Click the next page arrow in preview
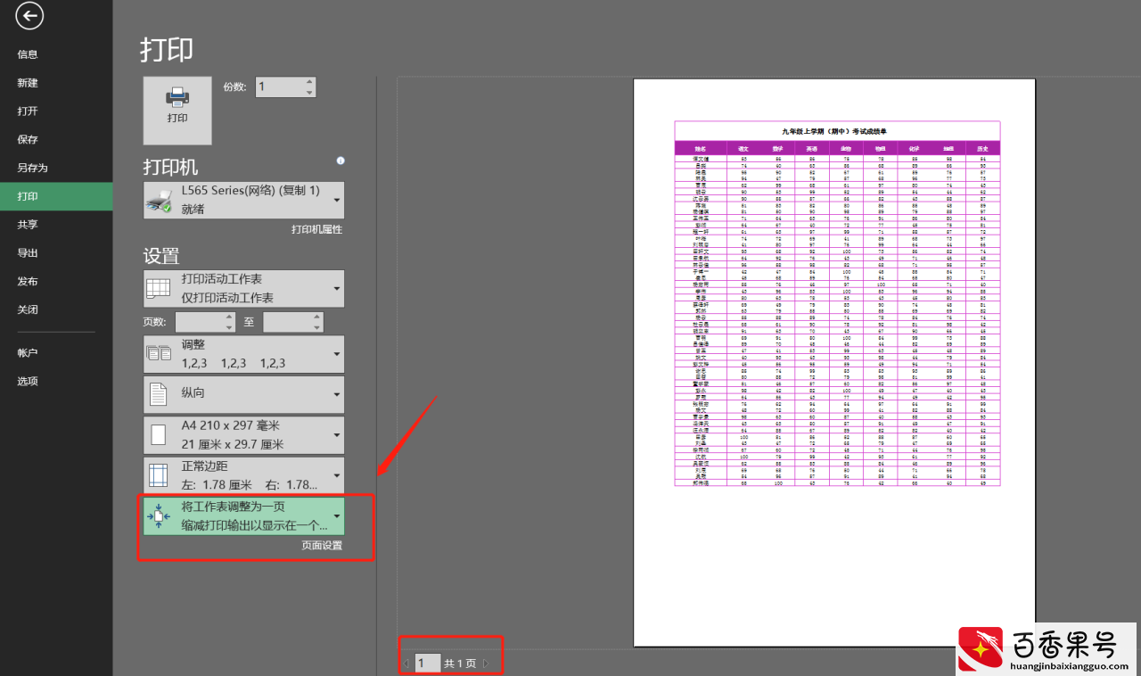Image resolution: width=1141 pixels, height=676 pixels. coord(486,664)
